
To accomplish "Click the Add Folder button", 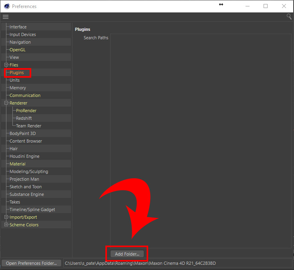I will [127, 254].
